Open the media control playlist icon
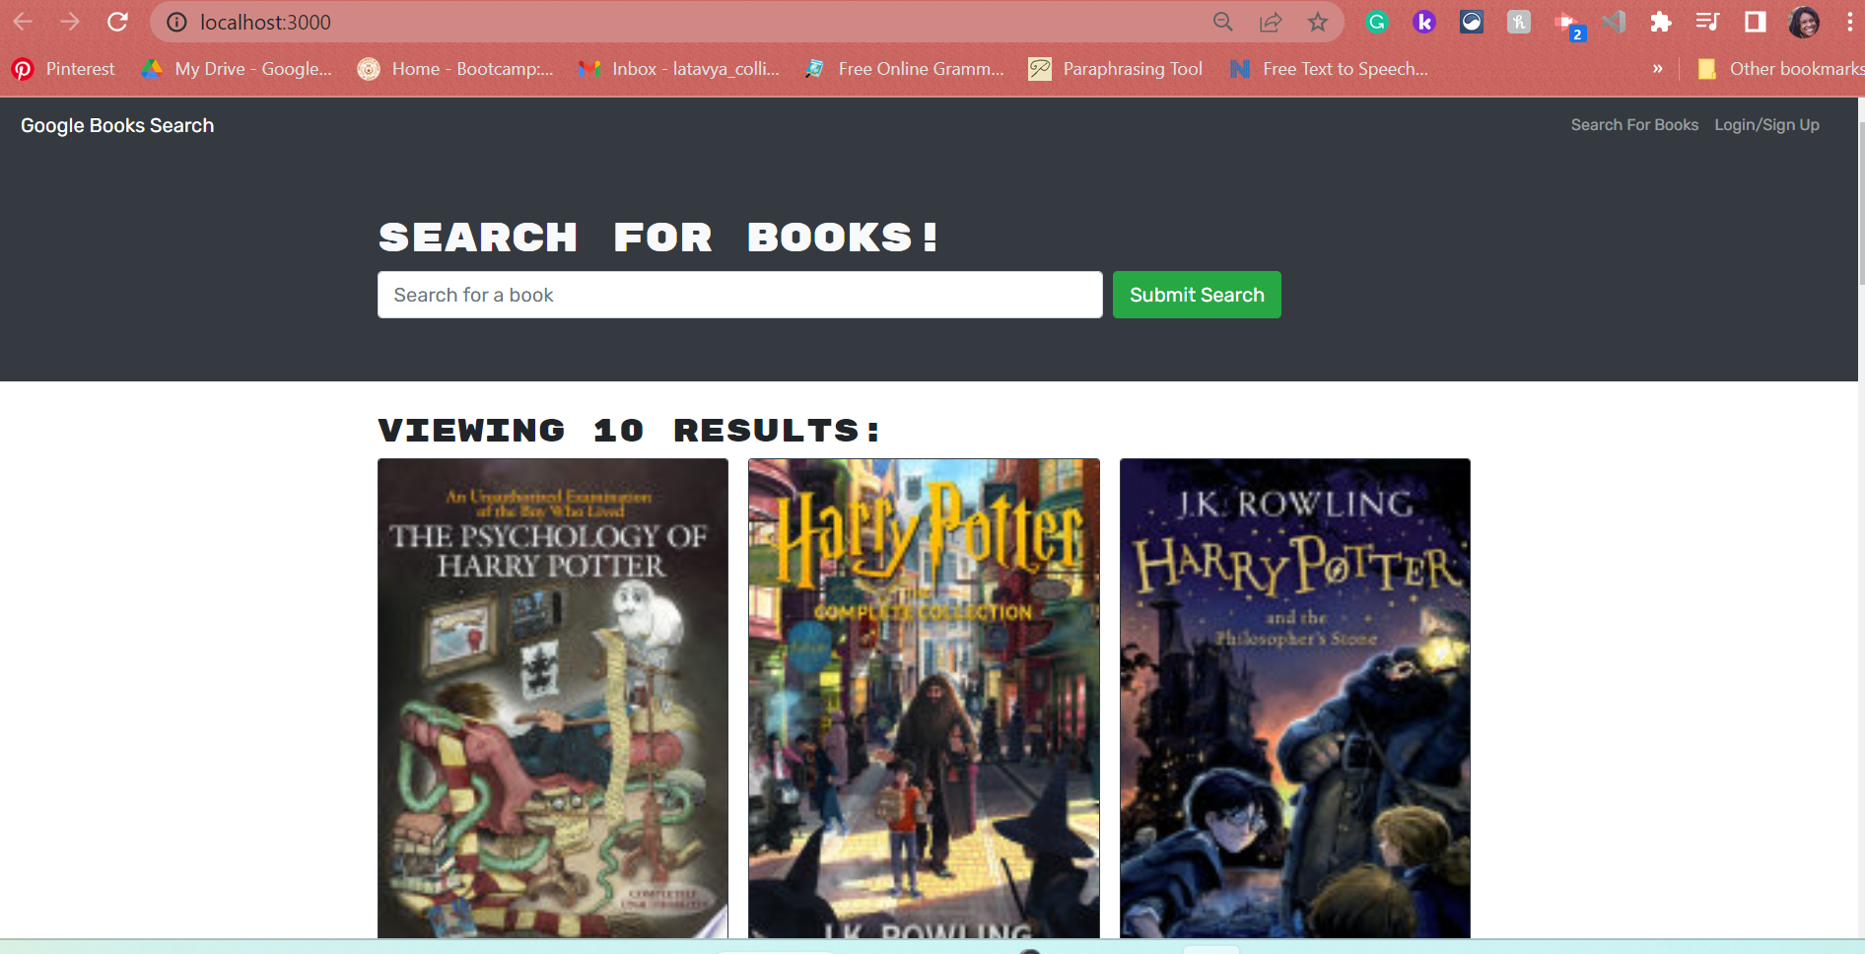 pos(1708,22)
